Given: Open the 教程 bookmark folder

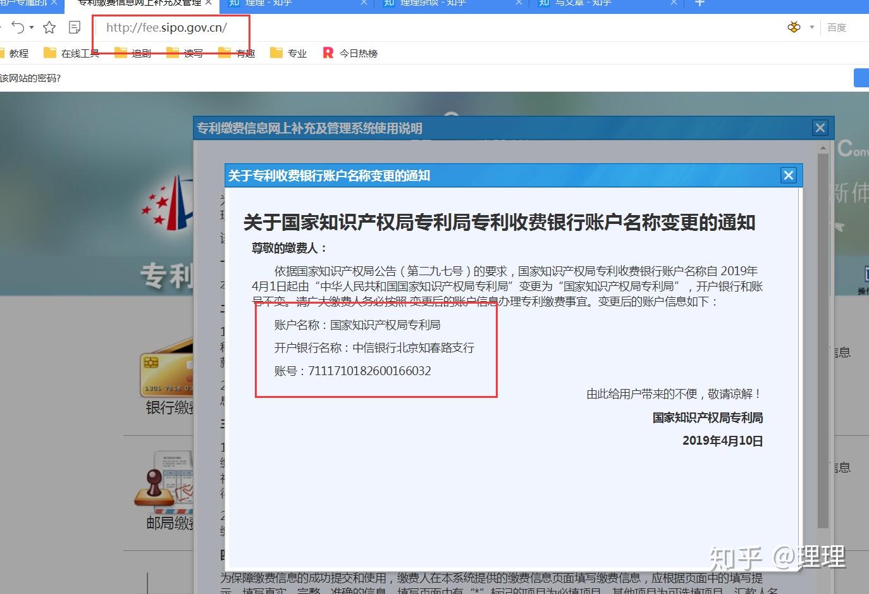Looking at the screenshot, I should pyautogui.click(x=14, y=53).
